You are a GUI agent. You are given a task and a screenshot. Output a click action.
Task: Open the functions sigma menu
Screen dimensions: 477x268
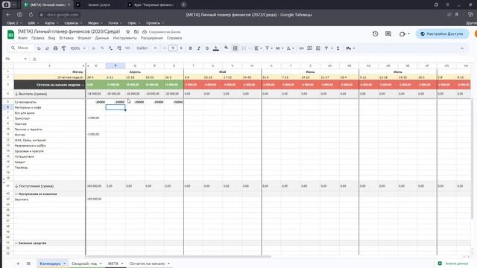pos(338,48)
